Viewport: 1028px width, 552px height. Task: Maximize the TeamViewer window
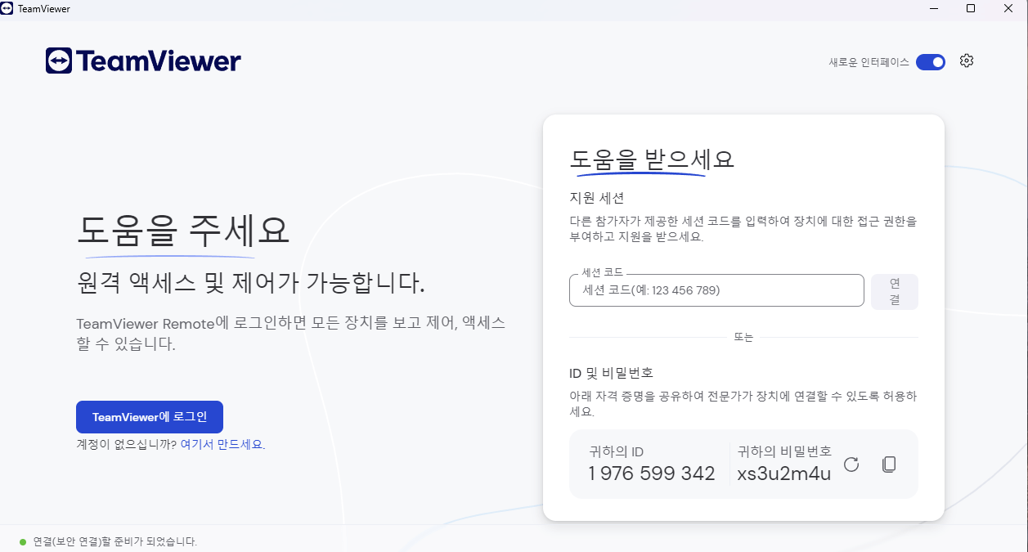[970, 8]
